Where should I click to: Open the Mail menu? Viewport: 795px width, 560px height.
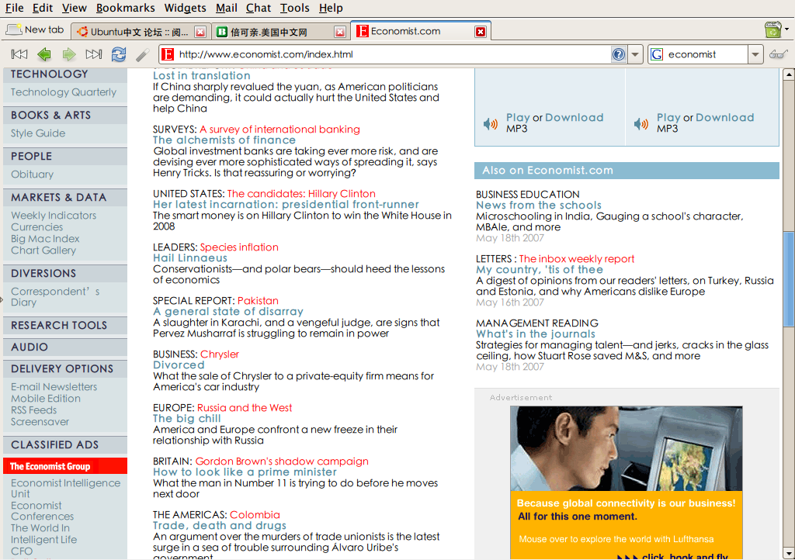[226, 8]
